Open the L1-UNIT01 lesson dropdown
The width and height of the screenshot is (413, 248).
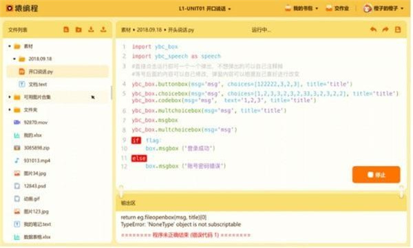(204, 9)
